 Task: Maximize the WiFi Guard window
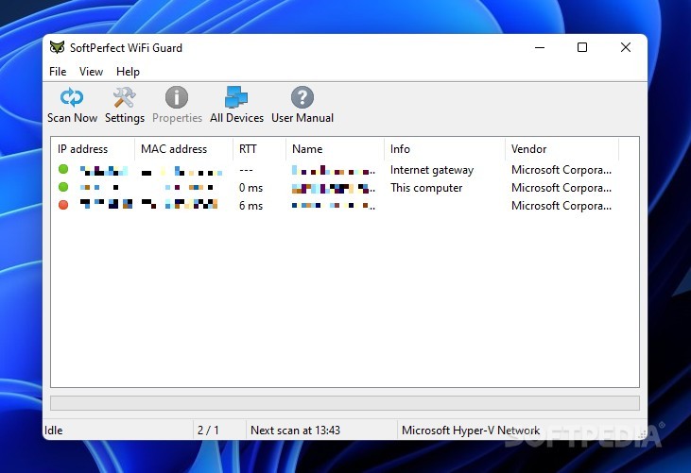(x=582, y=47)
